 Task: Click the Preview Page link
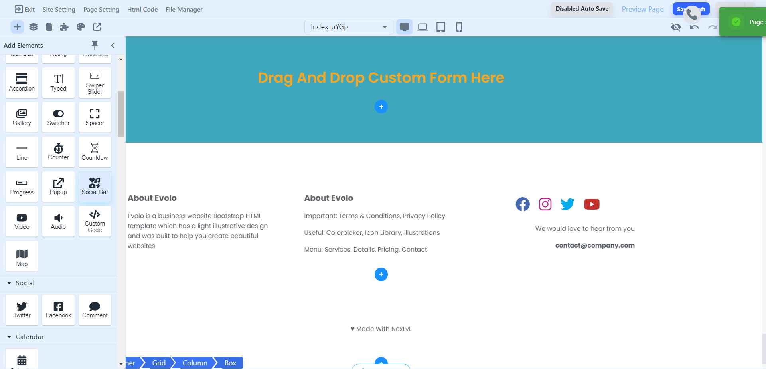pos(642,9)
